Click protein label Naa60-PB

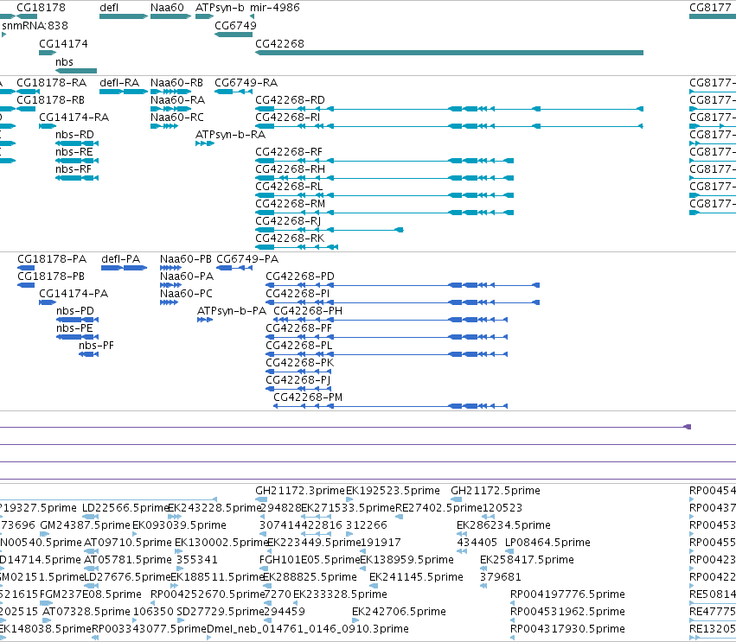[186, 259]
